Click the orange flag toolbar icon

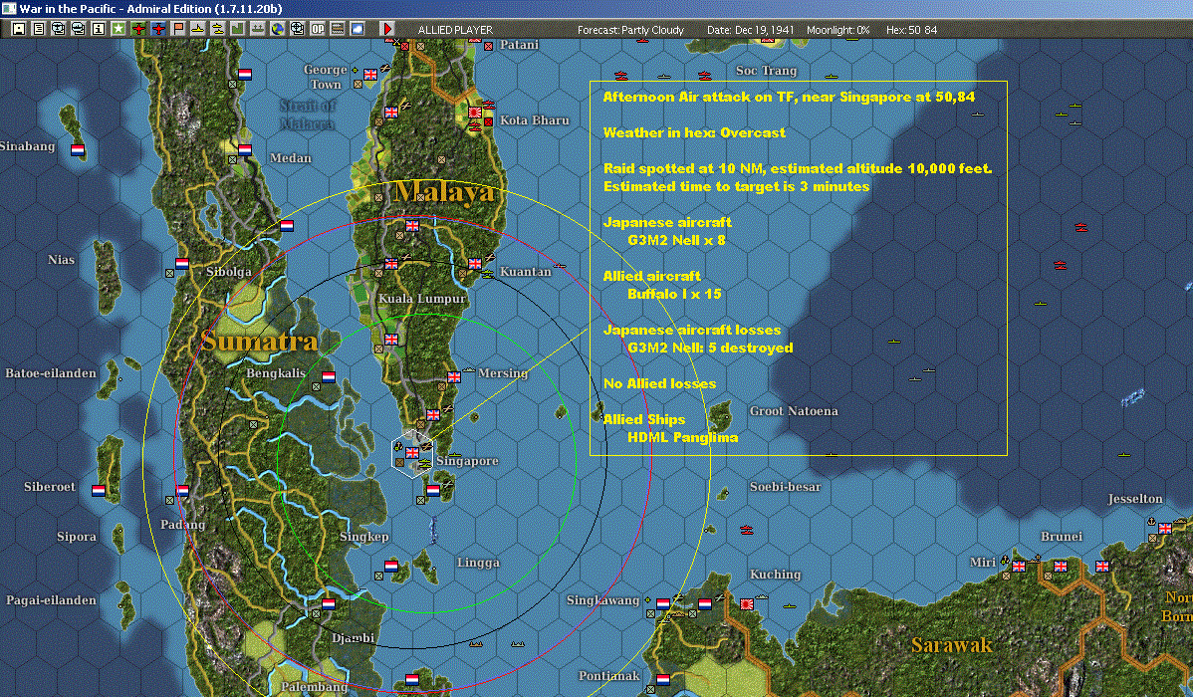tap(178, 29)
